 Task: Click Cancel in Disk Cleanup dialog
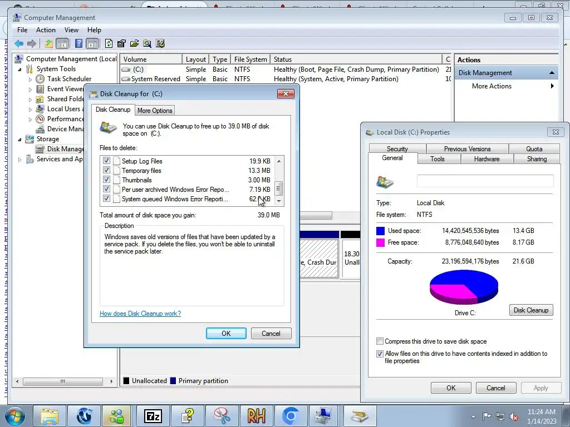coord(271,334)
